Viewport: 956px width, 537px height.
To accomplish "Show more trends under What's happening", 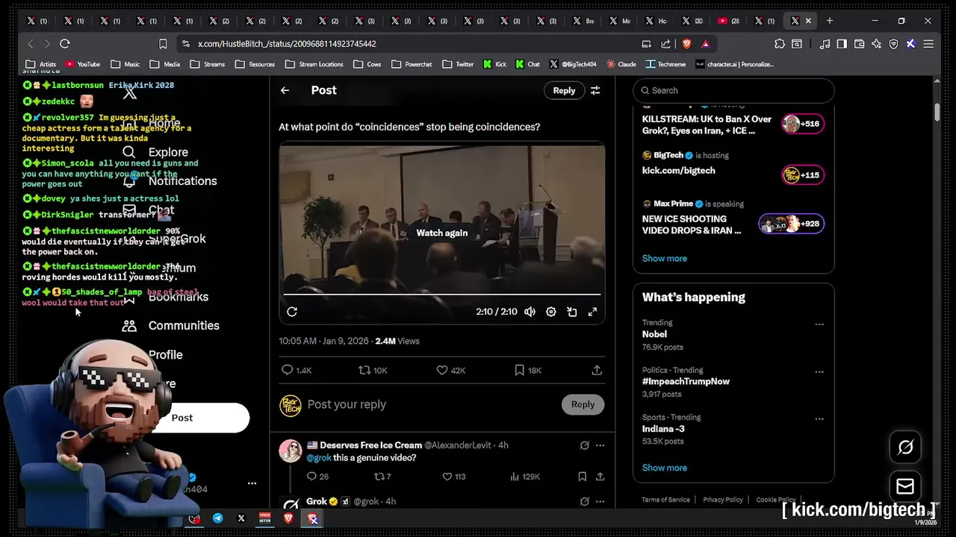I will click(x=664, y=468).
